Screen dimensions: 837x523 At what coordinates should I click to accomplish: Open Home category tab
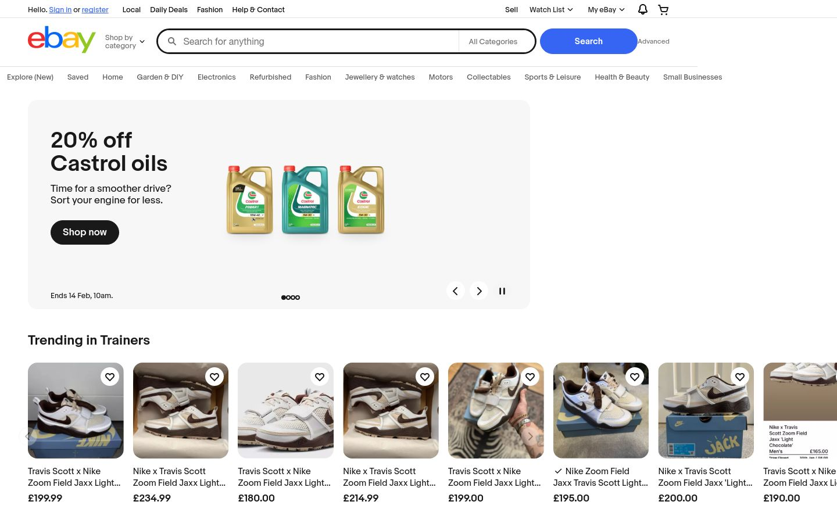[x=113, y=77]
